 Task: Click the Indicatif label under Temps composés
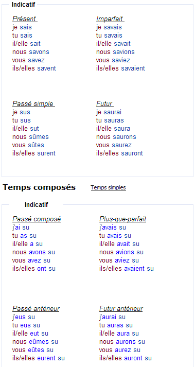click(x=37, y=205)
